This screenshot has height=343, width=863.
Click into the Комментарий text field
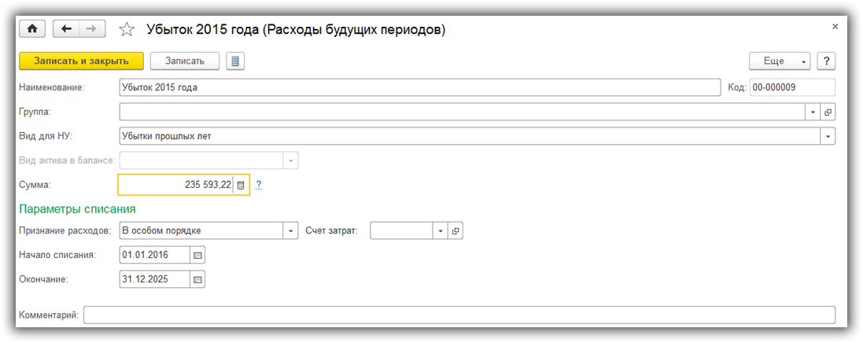click(459, 315)
